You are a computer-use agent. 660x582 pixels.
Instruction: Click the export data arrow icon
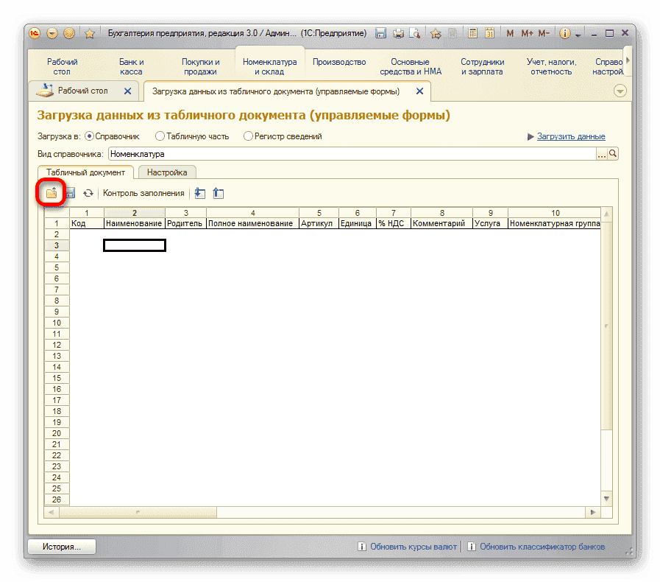coord(218,193)
